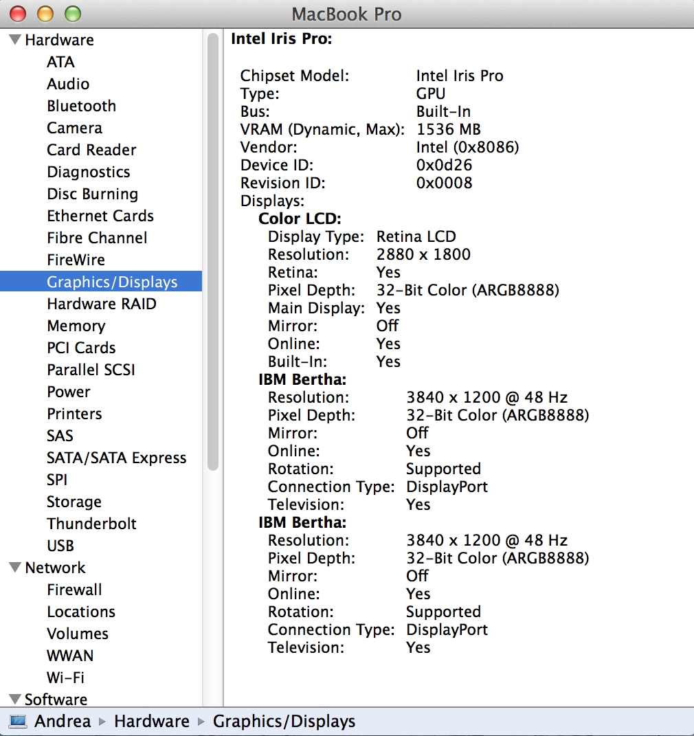This screenshot has height=736, width=694.
Task: Select Camera in the sidebar
Action: (75, 128)
